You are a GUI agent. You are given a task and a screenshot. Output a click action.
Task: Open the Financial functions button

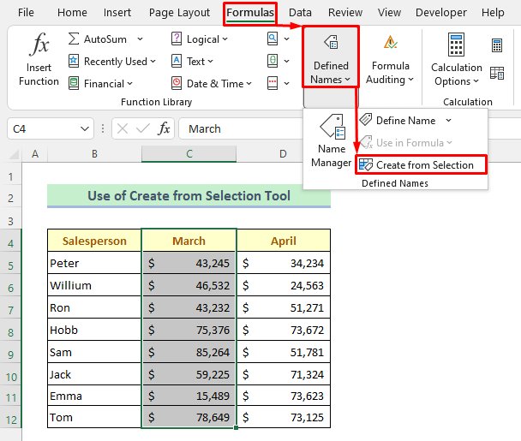point(100,84)
